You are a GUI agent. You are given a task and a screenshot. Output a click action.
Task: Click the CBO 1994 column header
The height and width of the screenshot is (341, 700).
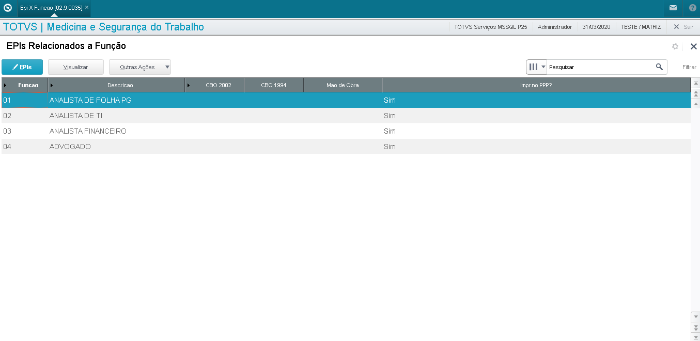tap(274, 85)
